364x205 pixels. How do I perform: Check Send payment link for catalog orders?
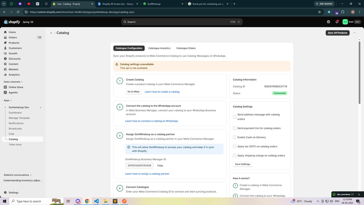tap(234, 128)
